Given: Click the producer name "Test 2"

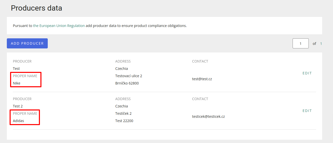Looking at the screenshot, I should pos(18,106).
